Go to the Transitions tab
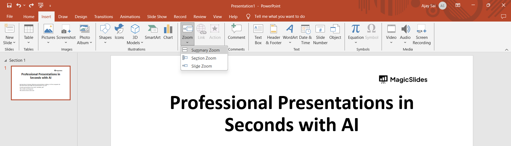 104,16
